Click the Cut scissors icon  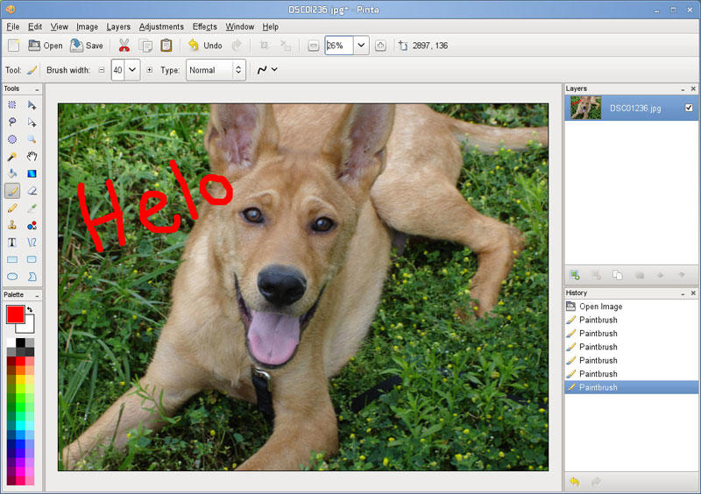point(124,46)
